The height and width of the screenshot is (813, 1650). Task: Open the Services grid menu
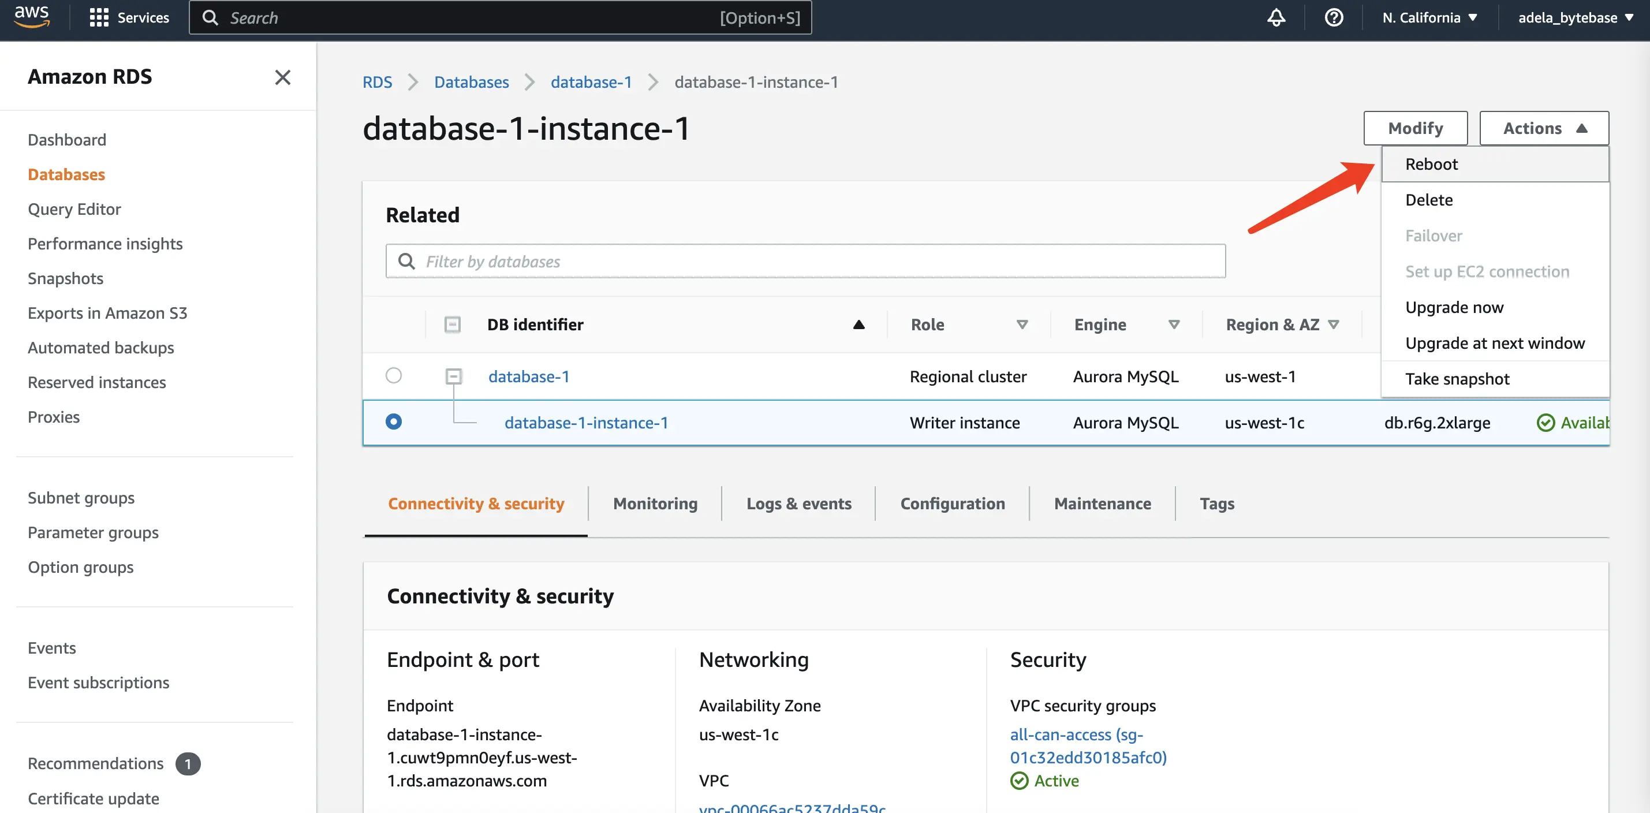(x=129, y=17)
